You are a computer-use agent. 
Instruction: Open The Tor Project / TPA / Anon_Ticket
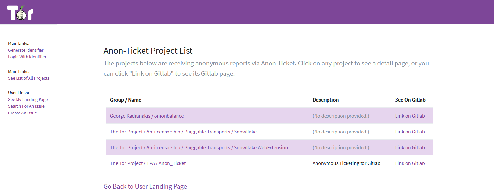pyautogui.click(x=148, y=163)
